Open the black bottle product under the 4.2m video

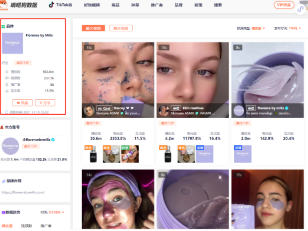tap(168, 154)
